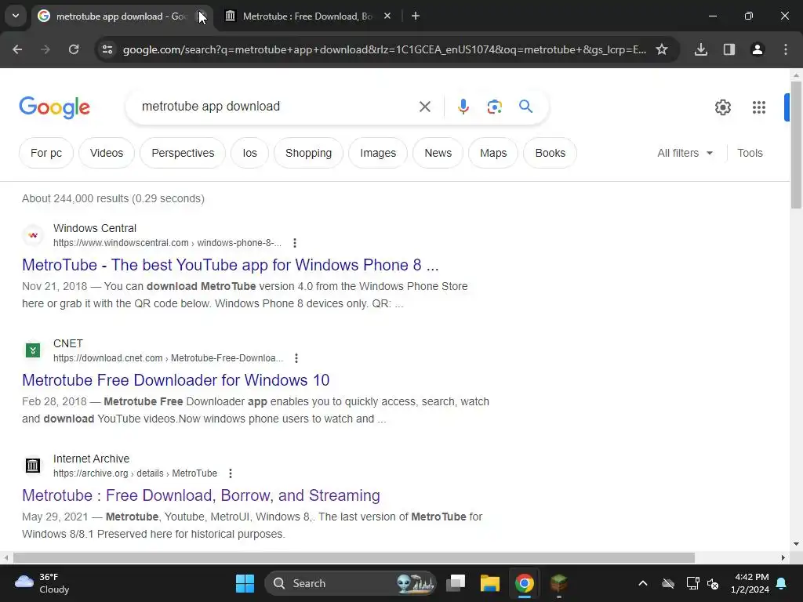Go to the Google home logo

click(54, 107)
